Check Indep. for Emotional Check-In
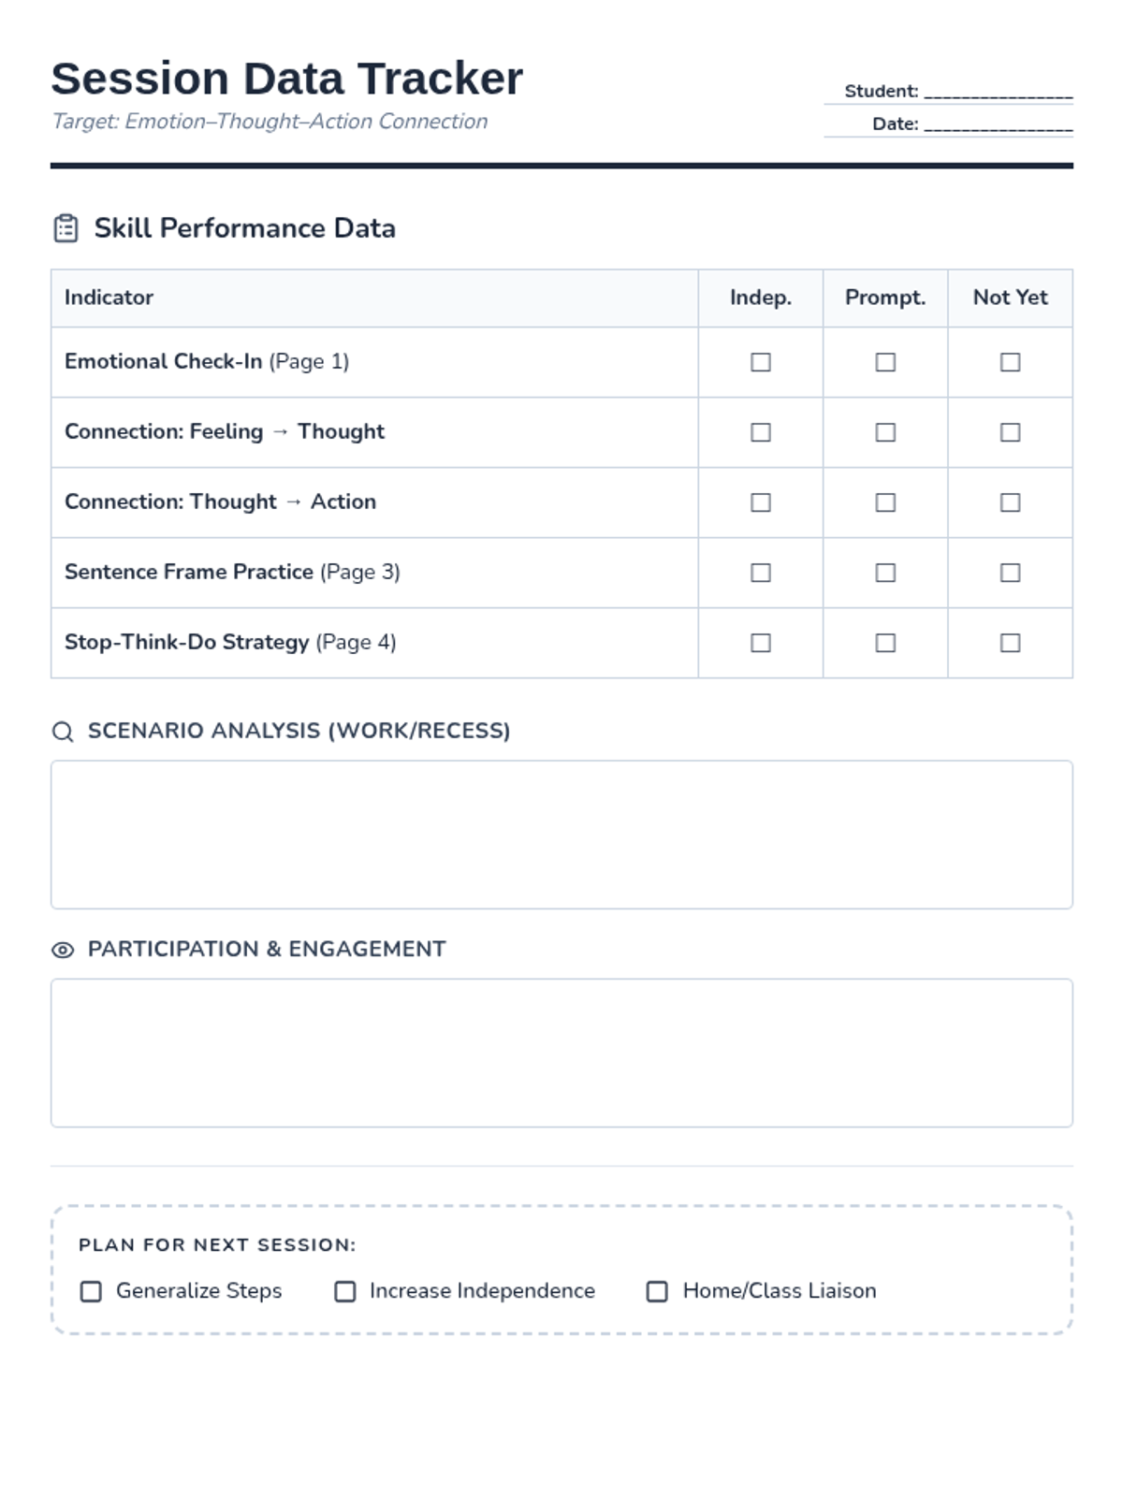Viewport: 1123px width, 1497px height. coord(761,362)
